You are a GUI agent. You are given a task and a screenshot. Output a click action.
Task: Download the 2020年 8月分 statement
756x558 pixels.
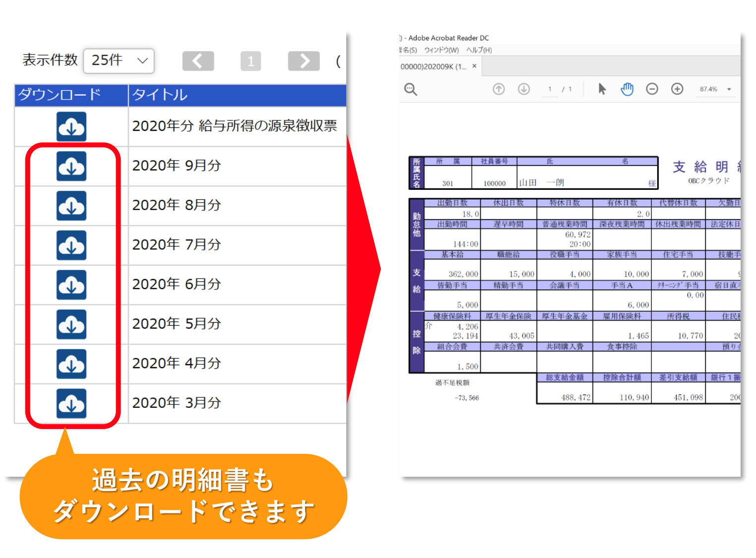[x=71, y=206]
